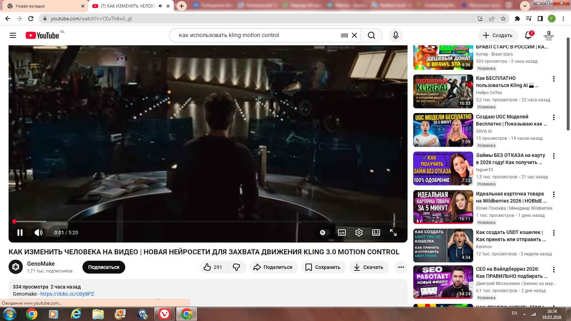This screenshot has height=321, width=571.
Task: Click the install/download icon in the address bar
Action: tap(480, 19)
